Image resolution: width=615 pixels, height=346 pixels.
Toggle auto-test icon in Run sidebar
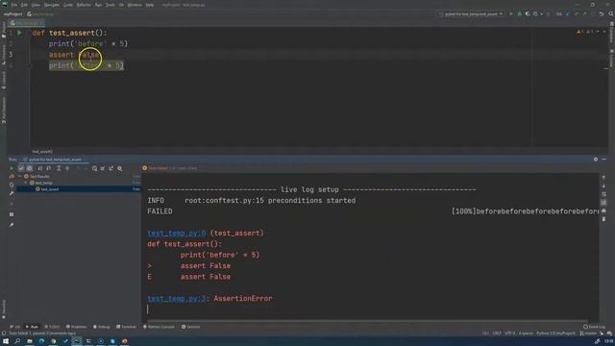point(12,185)
